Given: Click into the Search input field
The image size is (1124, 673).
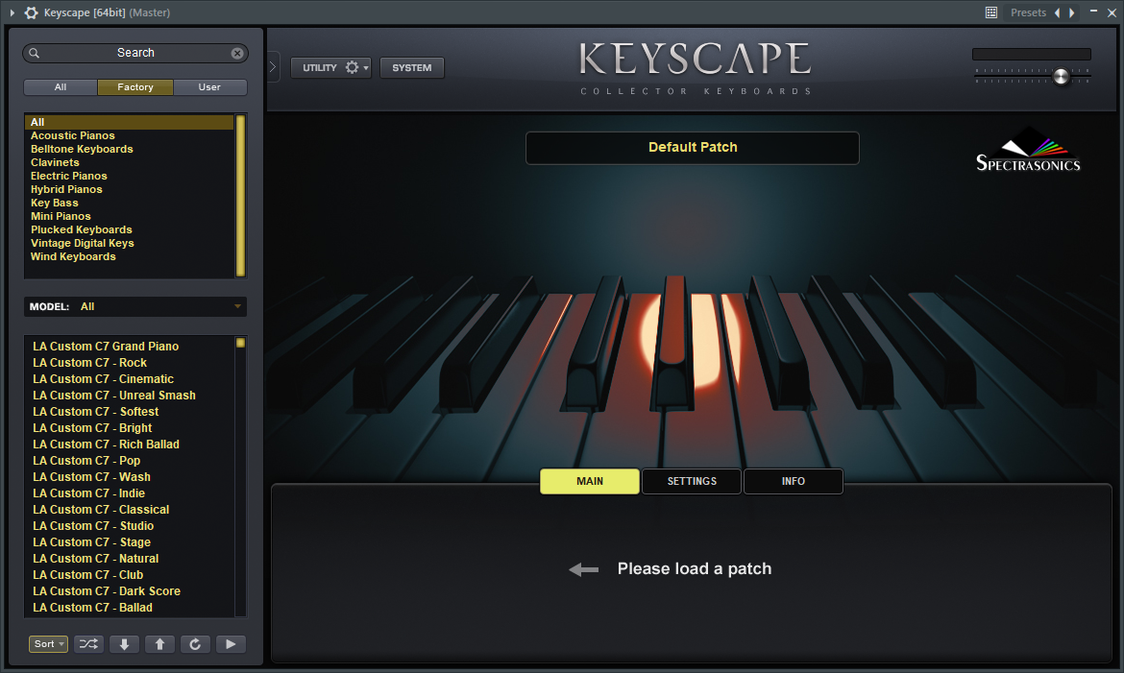Looking at the screenshot, I should coord(135,53).
